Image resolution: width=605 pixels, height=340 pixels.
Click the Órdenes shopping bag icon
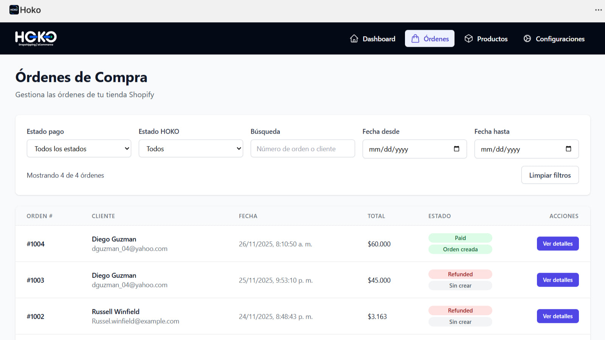tap(415, 39)
